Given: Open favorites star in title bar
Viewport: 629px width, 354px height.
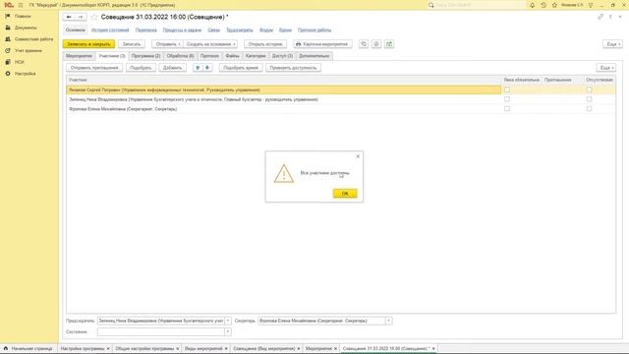Looking at the screenshot, I should point(554,5).
